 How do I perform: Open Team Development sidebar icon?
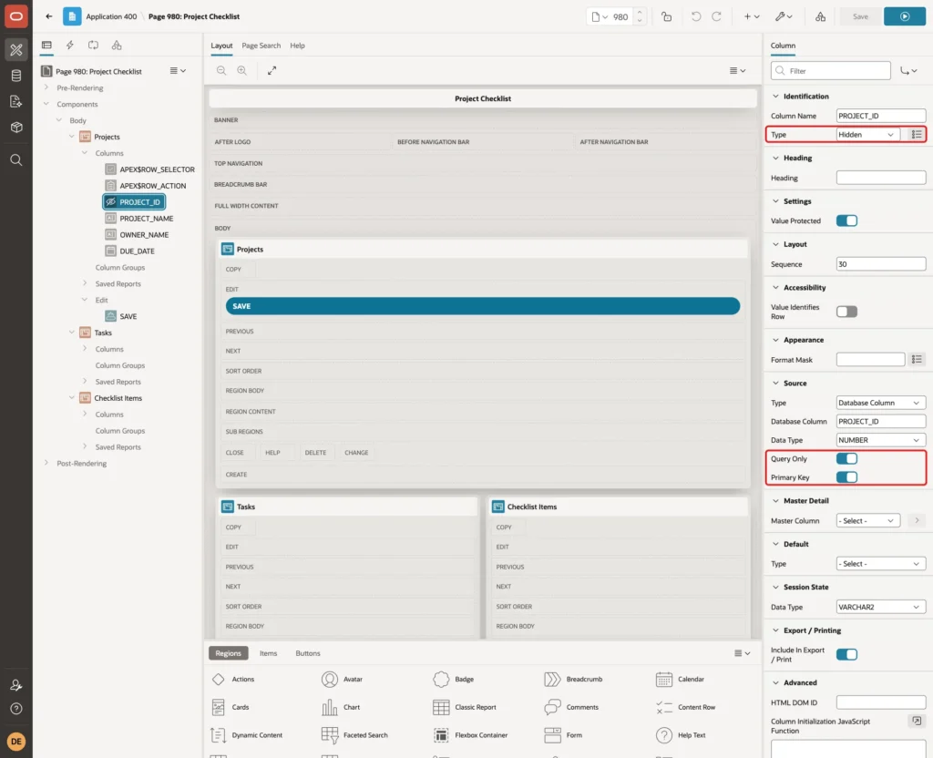(x=16, y=102)
